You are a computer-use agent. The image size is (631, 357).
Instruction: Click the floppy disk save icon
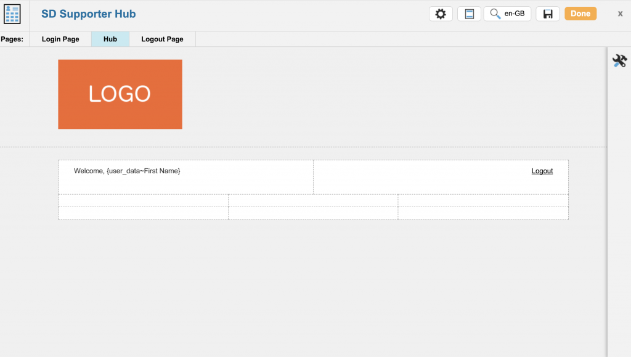[547, 14]
